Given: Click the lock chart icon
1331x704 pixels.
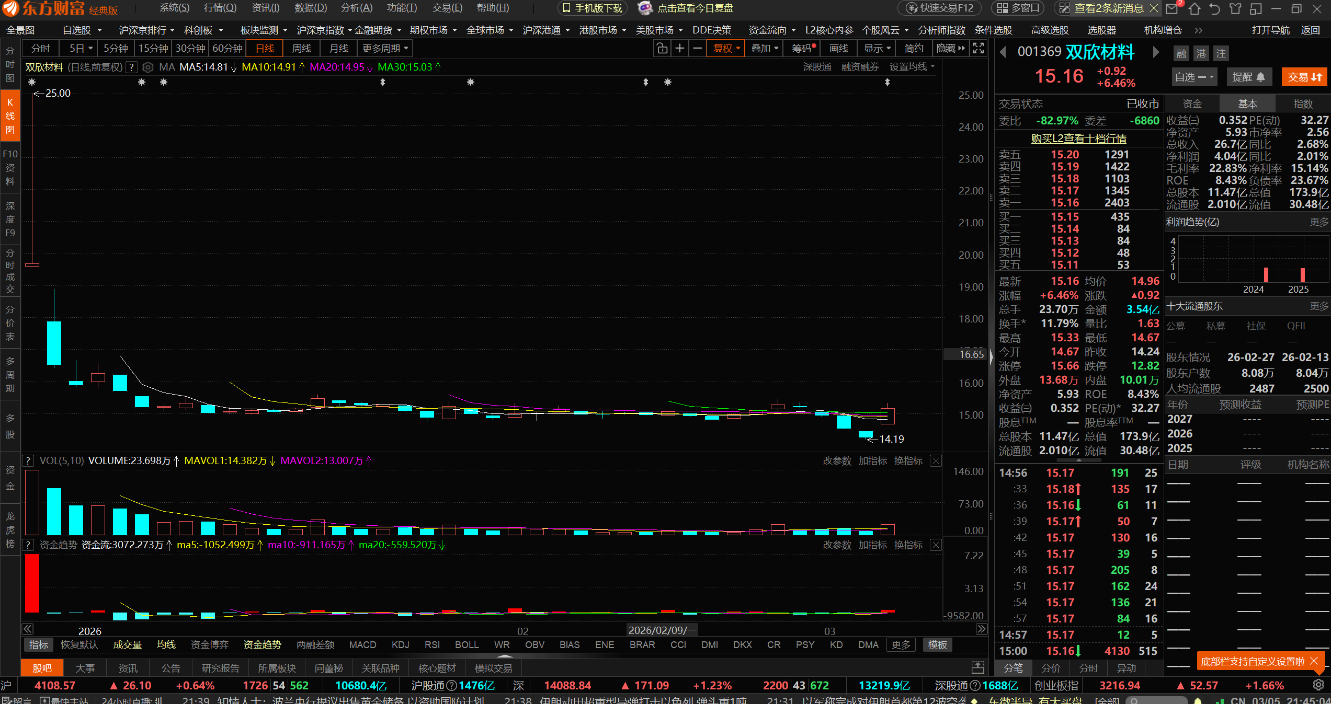Looking at the screenshot, I should point(662,49).
